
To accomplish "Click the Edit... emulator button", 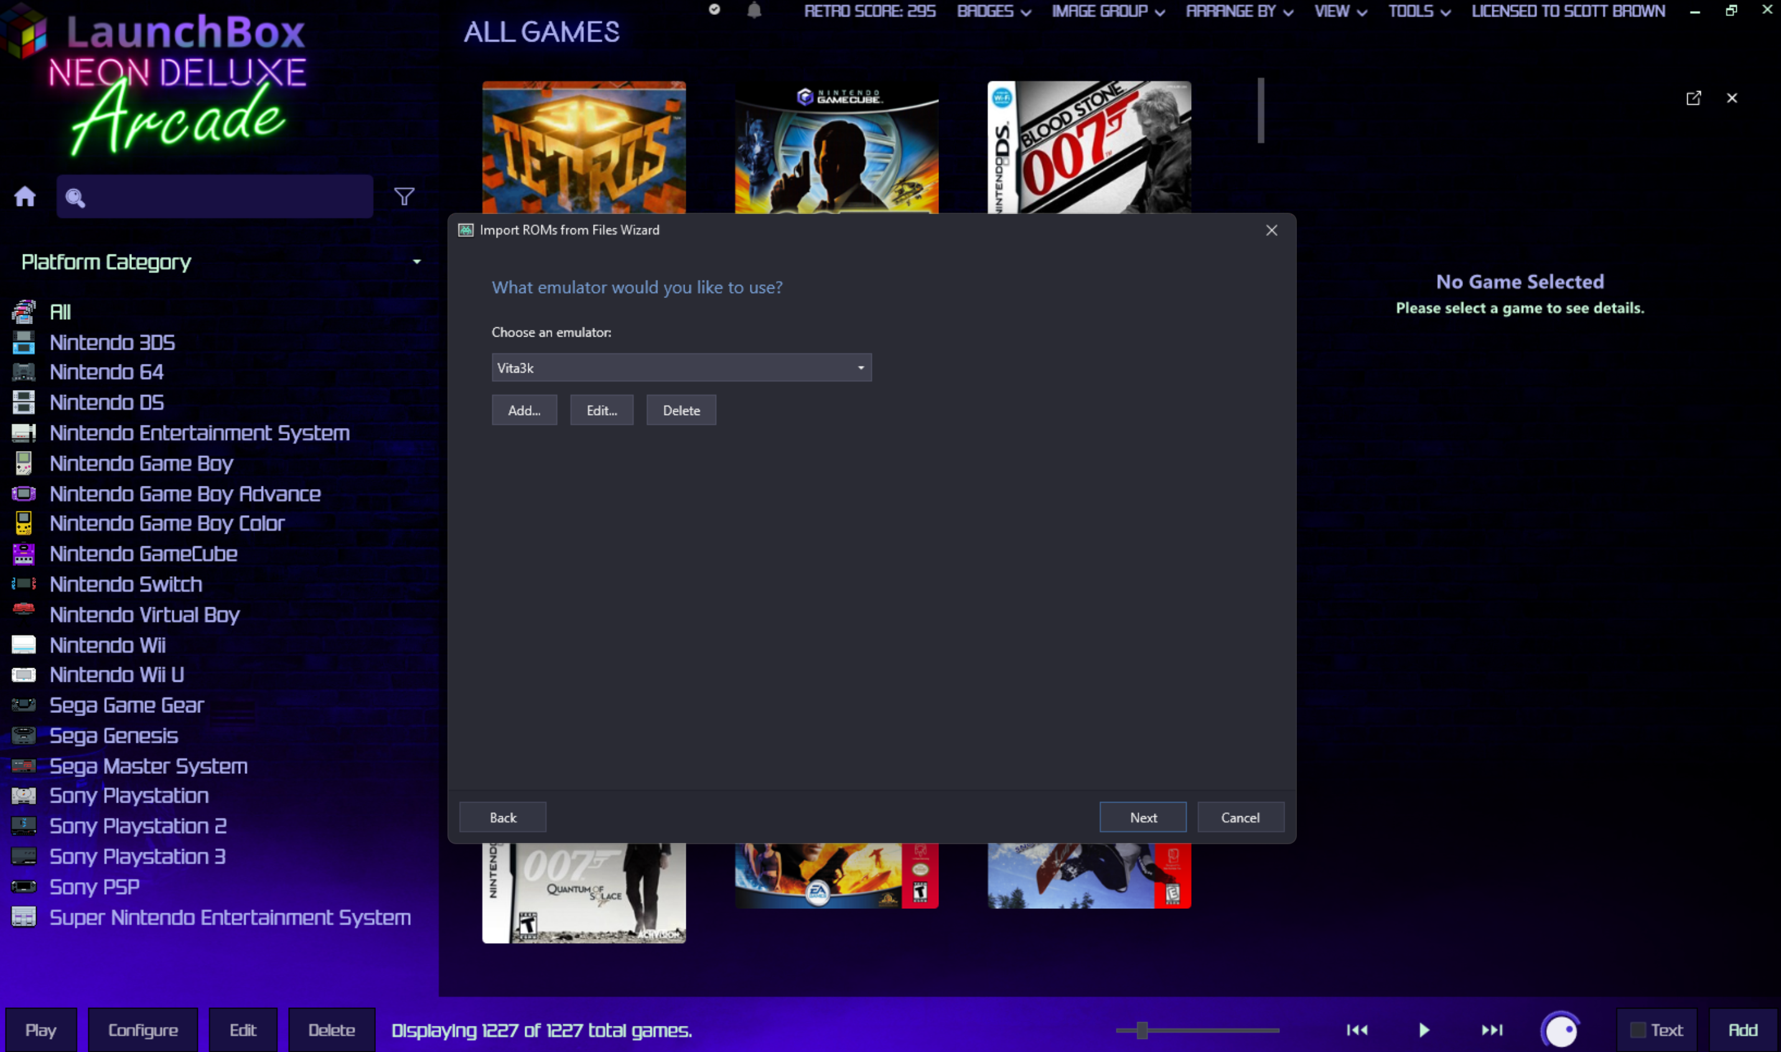I will [601, 411].
